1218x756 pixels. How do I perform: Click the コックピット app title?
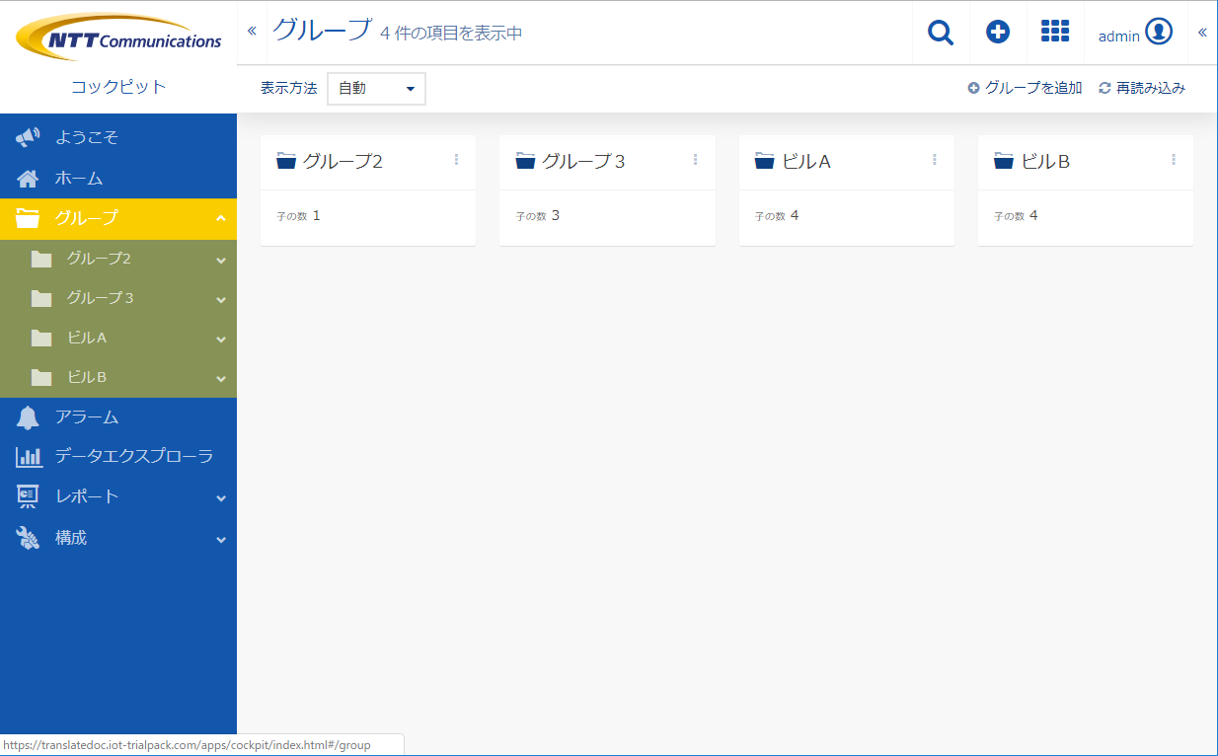point(118,87)
